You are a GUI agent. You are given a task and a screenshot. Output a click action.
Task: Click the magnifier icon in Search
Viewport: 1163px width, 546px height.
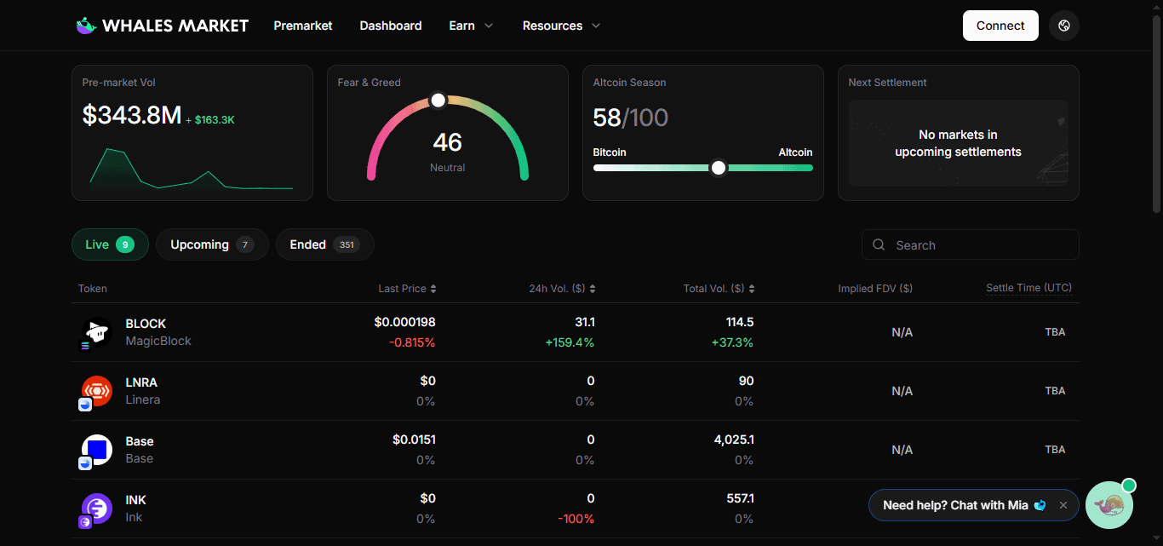pos(879,245)
